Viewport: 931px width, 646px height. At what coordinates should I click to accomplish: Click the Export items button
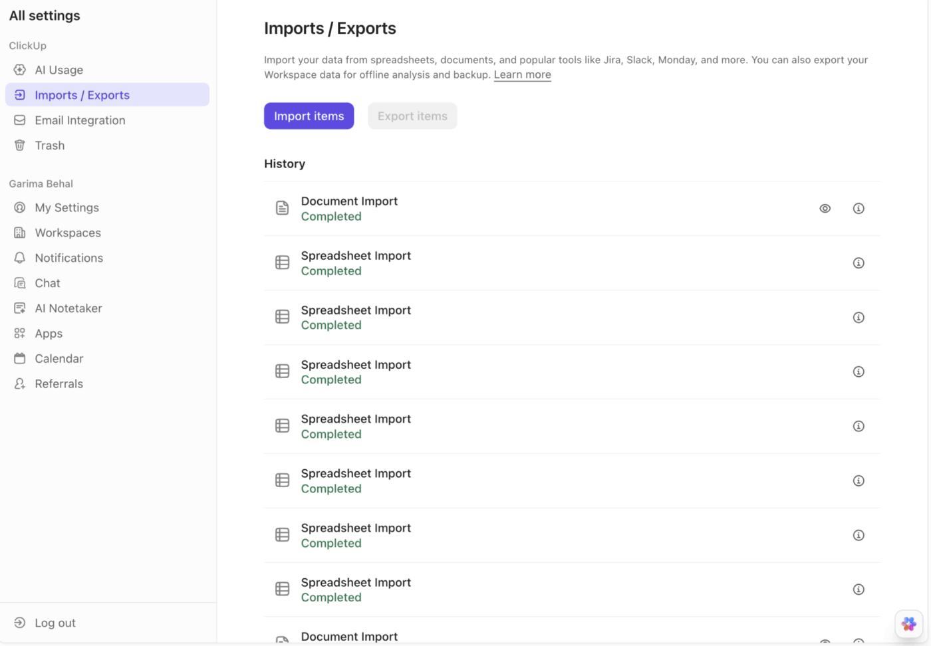pos(412,116)
